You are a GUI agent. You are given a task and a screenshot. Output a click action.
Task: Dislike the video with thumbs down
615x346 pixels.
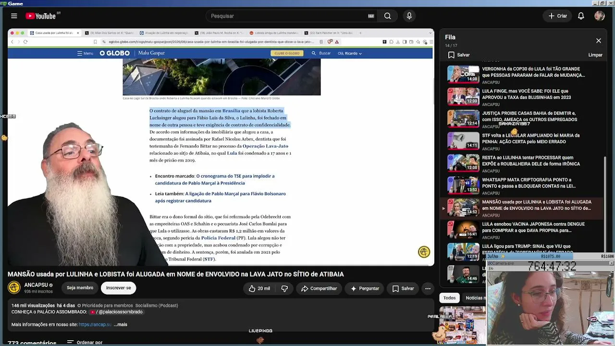284,288
